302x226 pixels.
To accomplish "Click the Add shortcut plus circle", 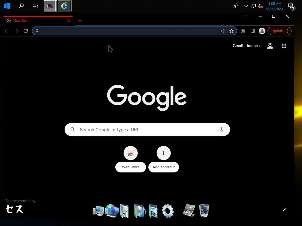I will (164, 153).
